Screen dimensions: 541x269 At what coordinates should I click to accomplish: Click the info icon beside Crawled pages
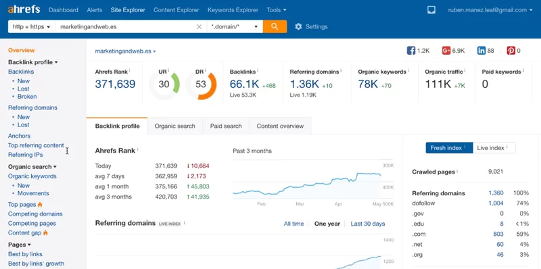457,171
